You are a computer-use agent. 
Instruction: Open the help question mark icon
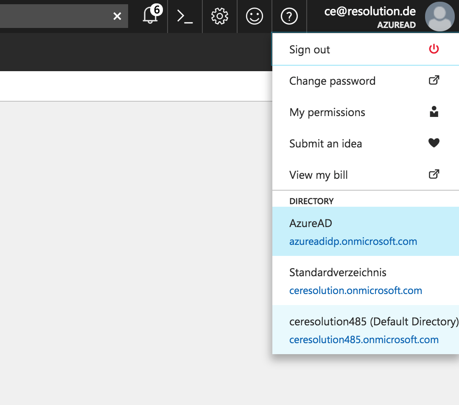point(289,16)
